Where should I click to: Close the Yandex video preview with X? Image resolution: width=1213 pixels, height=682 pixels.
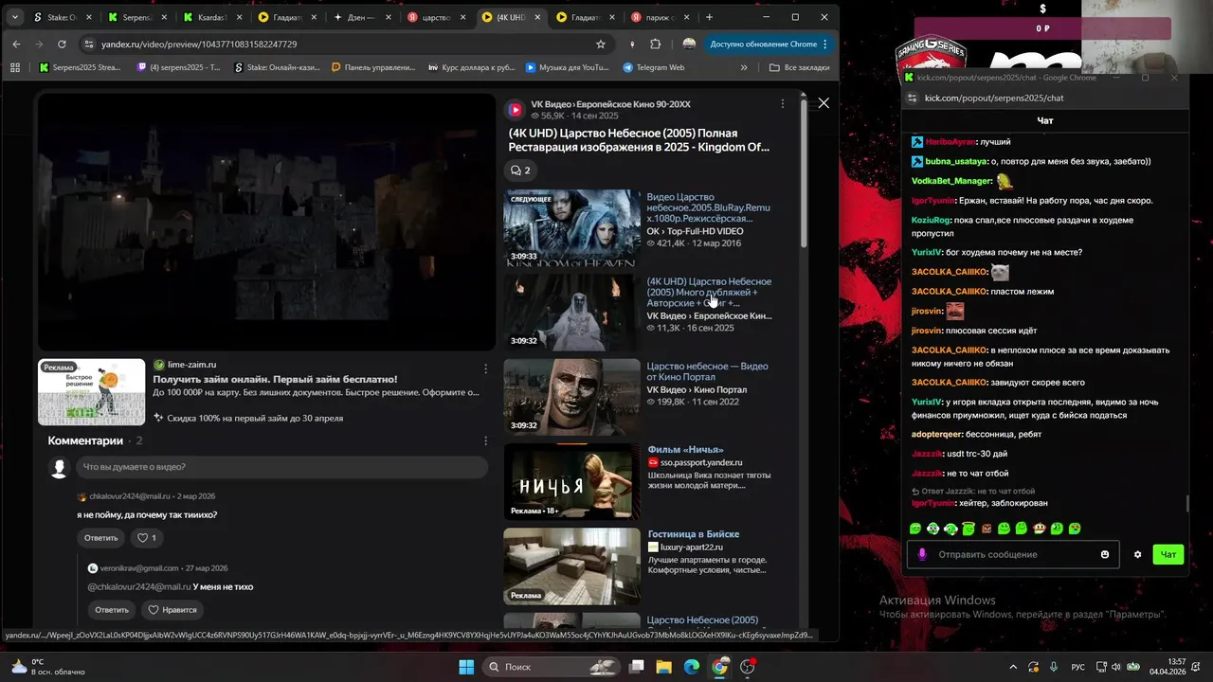click(x=824, y=102)
